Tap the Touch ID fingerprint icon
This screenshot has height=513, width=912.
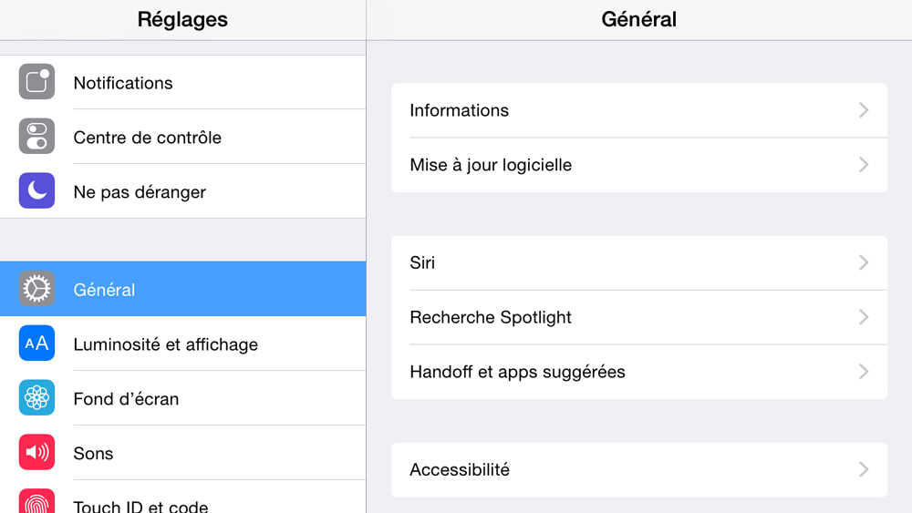[36, 503]
